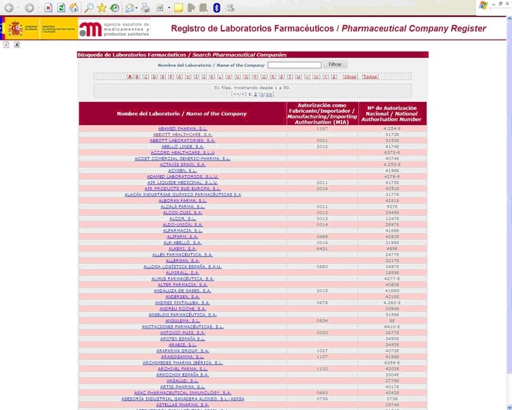The image size is (512, 410).
Task: Expand the Mail icon dropdown arrow
Action: tap(136, 8)
